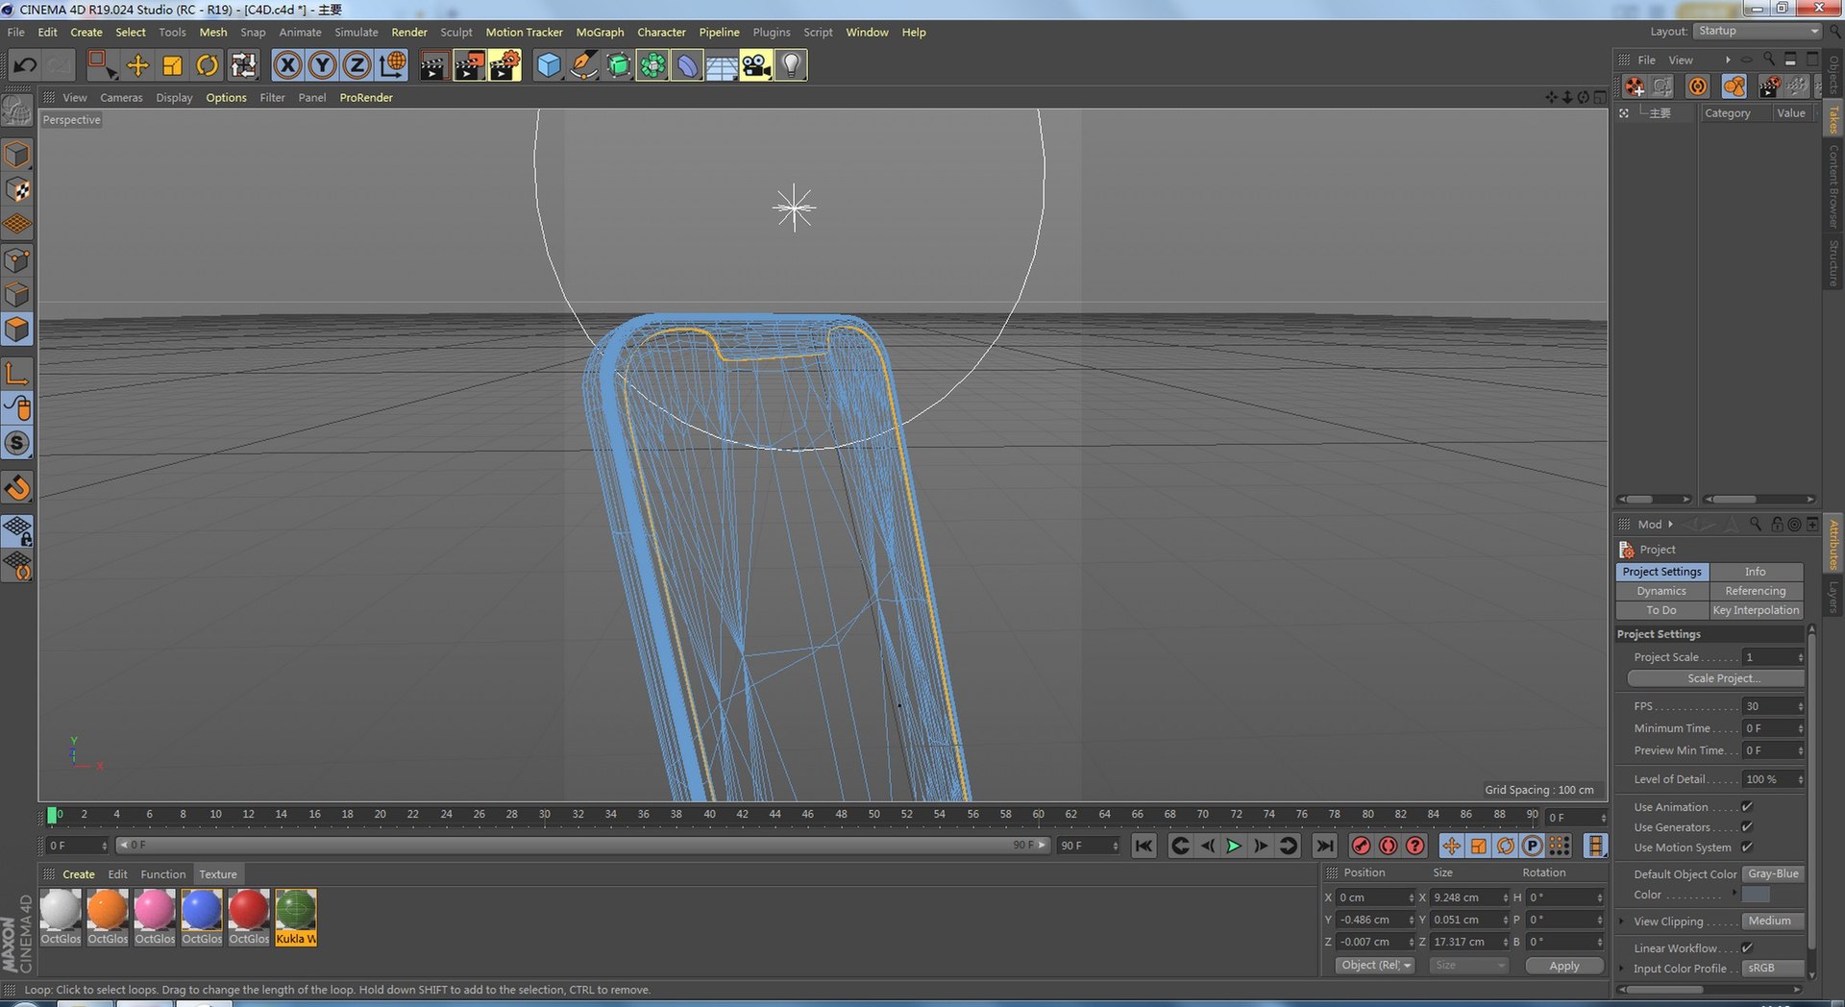The height and width of the screenshot is (1007, 1845).
Task: Add a Light object
Action: 791,65
